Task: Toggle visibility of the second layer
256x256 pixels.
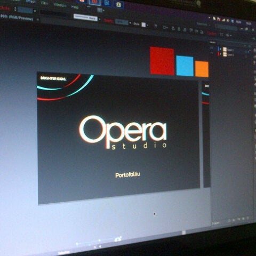Action: pos(212,53)
